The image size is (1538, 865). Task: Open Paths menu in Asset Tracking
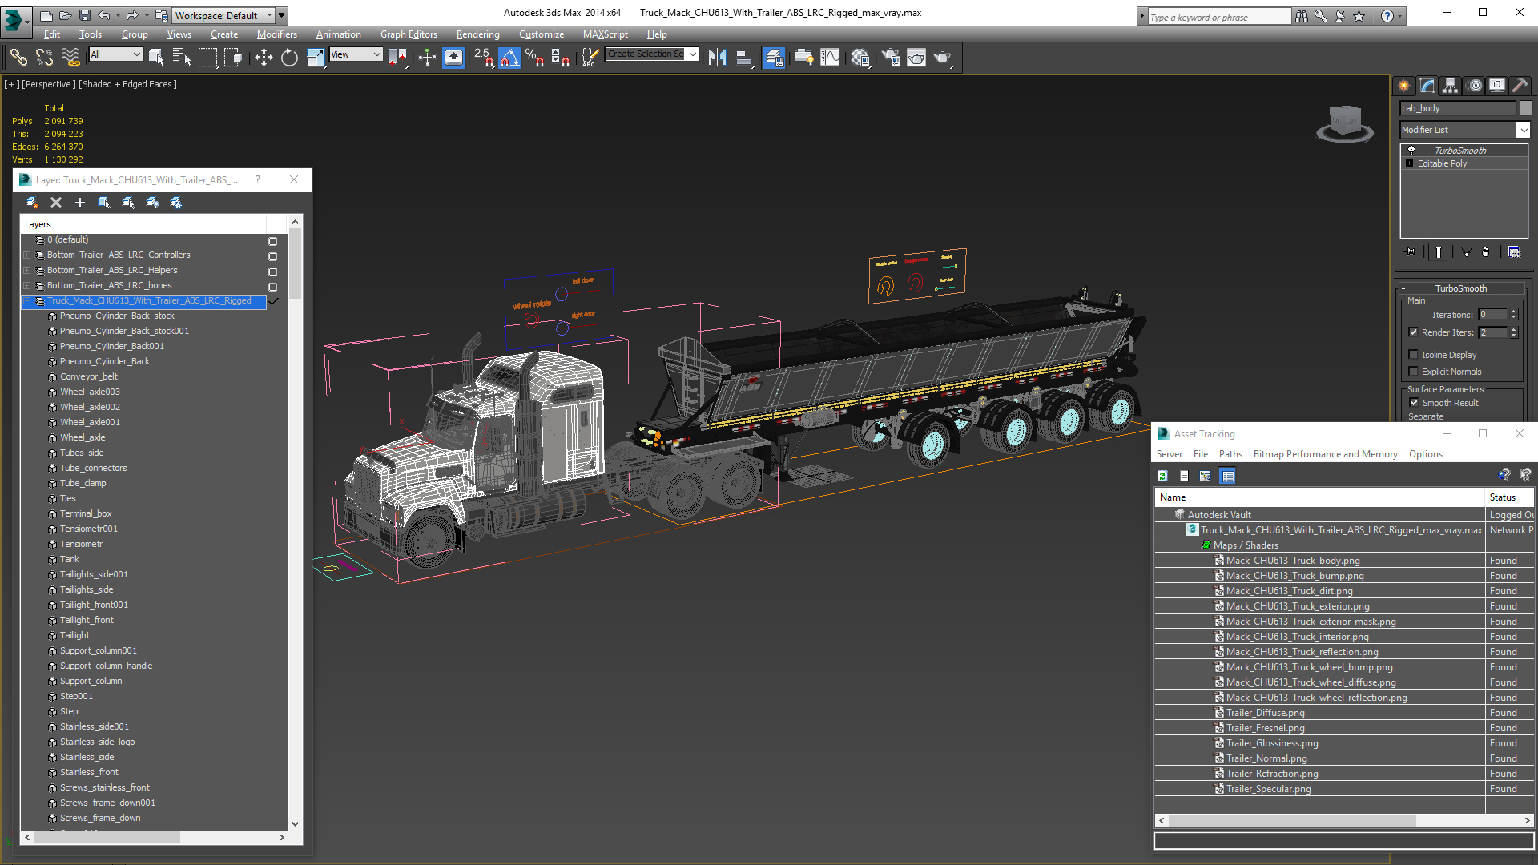point(1230,454)
